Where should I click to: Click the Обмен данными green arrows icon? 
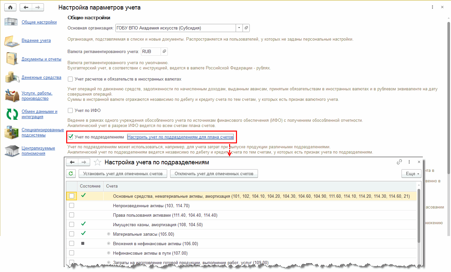pyautogui.click(x=12, y=114)
